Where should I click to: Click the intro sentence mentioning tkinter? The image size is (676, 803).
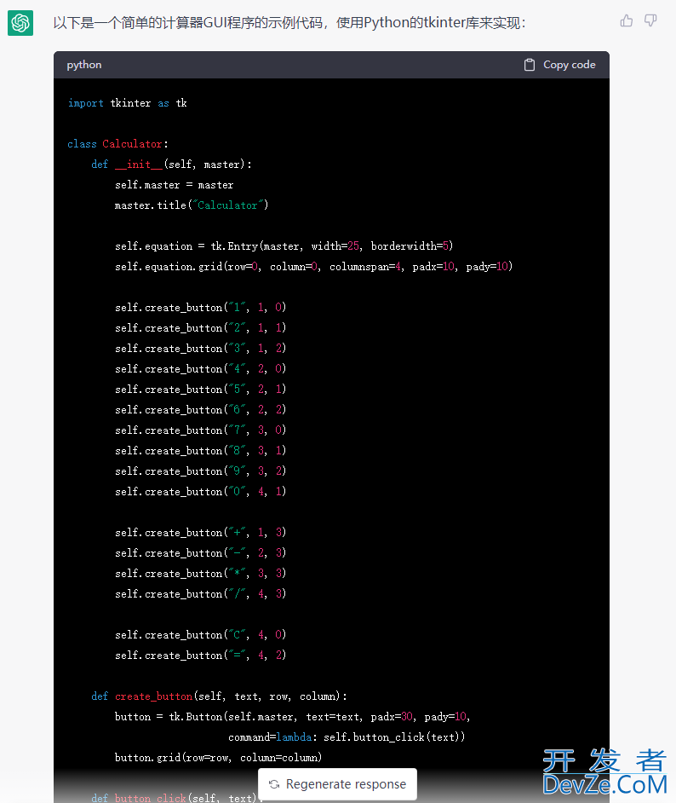click(289, 23)
